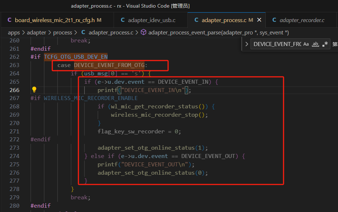Click line number 263 in the gutter
Image resolution: width=338 pixels, height=212 pixels.
(x=15, y=65)
